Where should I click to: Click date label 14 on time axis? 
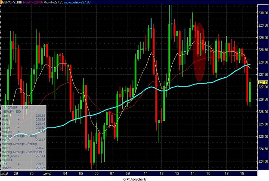click(193, 173)
